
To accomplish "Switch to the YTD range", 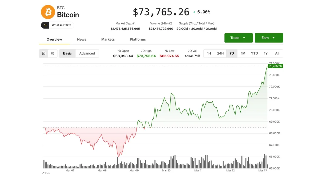I will point(254,53).
